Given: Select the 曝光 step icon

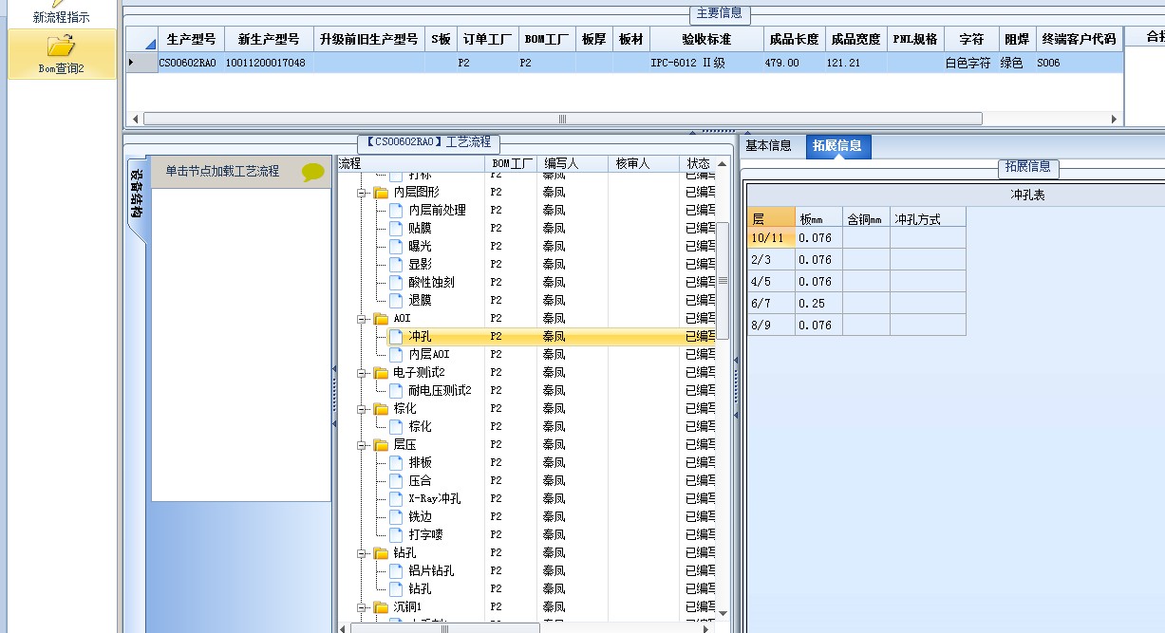Looking at the screenshot, I should pos(396,246).
